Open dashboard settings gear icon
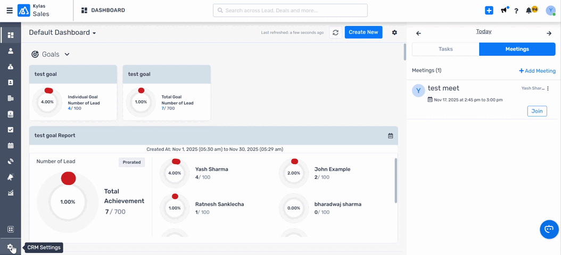The image size is (561, 255). coord(394,32)
